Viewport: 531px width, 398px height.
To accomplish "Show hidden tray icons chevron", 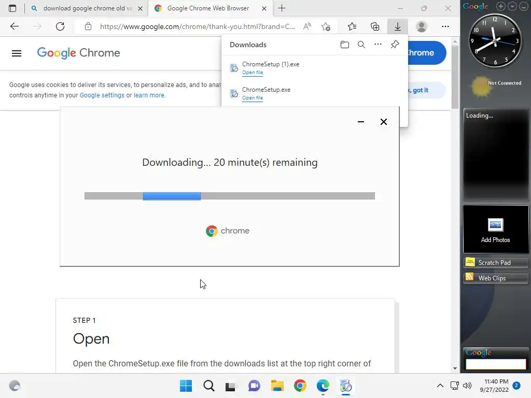I will (440, 386).
